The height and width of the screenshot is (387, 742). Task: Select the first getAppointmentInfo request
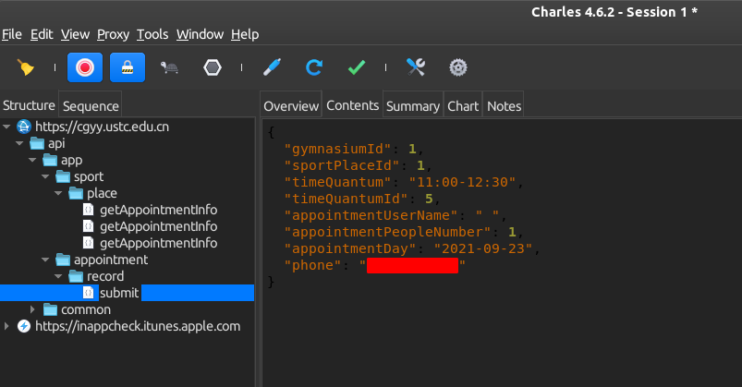tap(158, 210)
